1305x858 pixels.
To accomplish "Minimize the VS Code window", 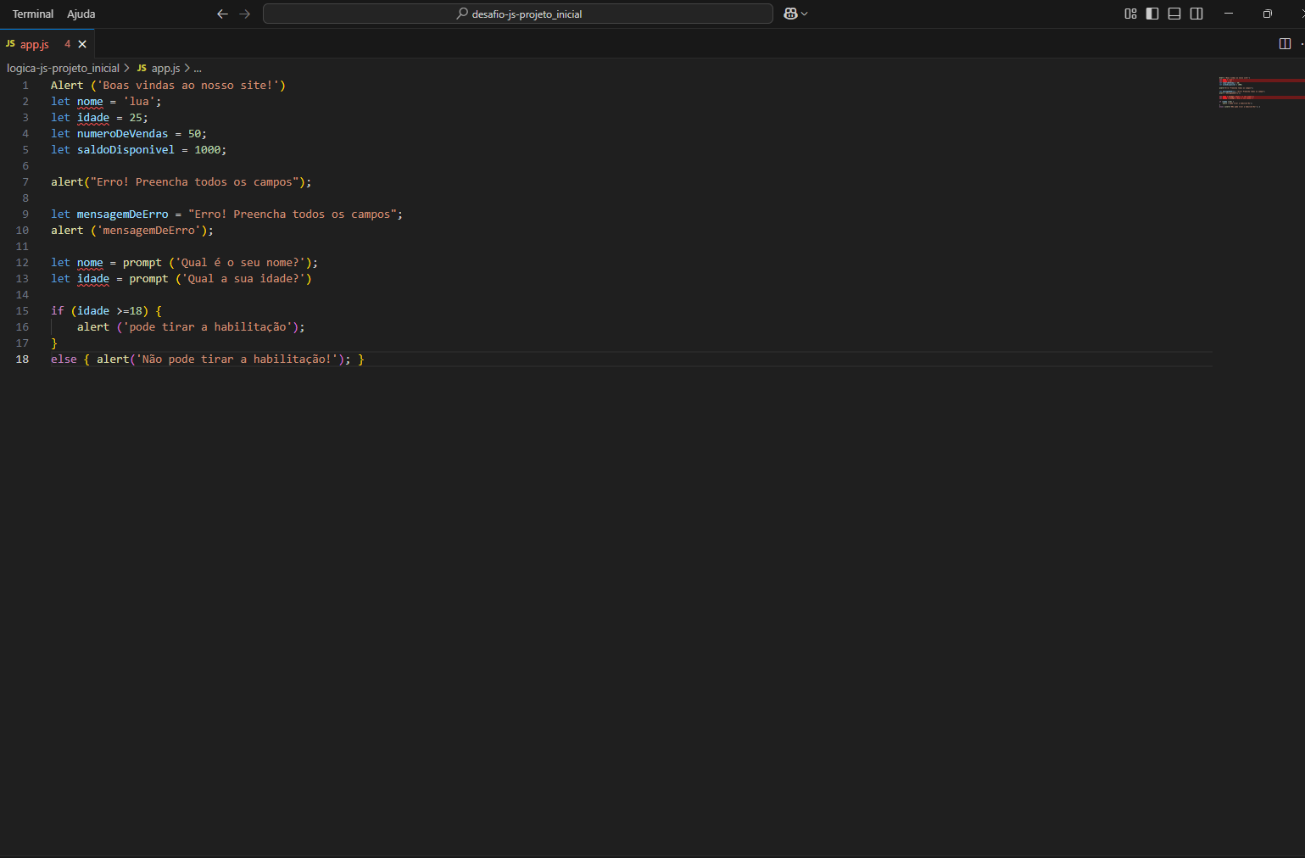I will [1229, 14].
